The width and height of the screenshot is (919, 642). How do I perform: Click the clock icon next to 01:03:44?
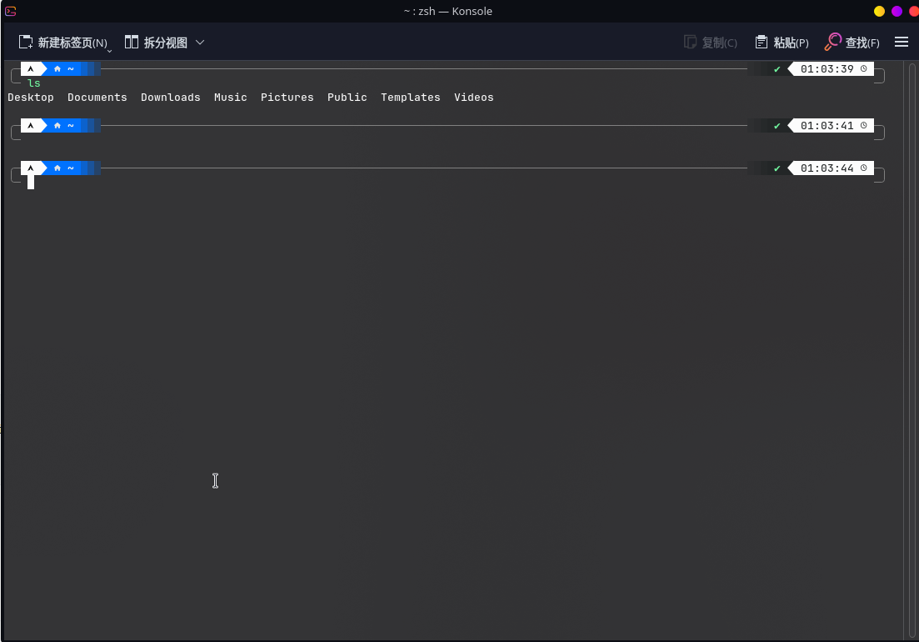864,168
